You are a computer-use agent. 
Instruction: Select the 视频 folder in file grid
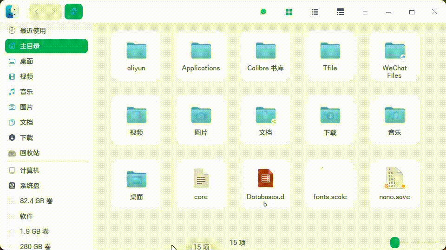point(137,121)
